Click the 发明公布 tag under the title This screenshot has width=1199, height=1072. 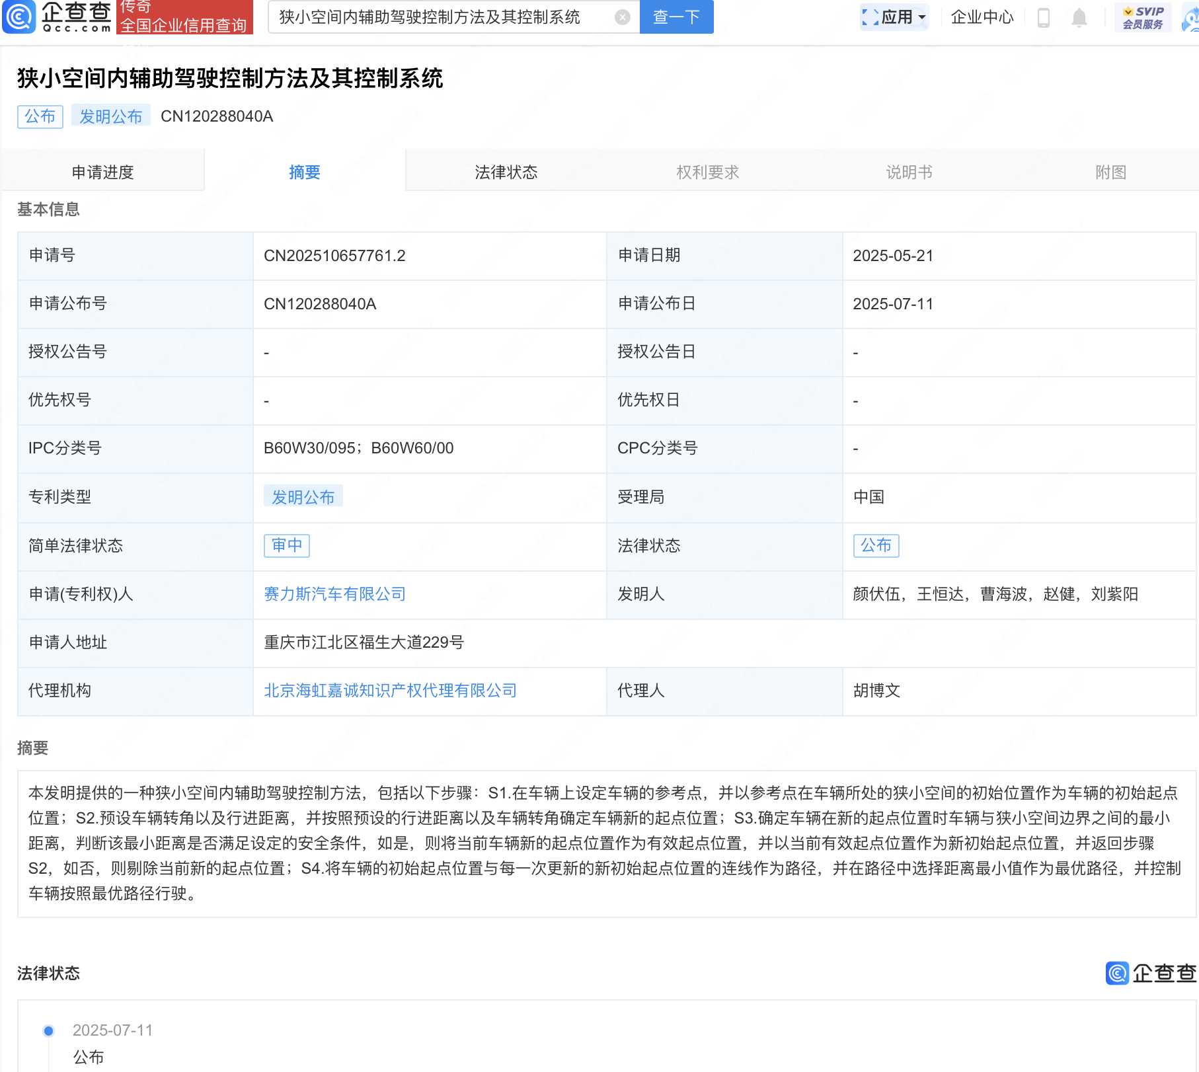(111, 116)
